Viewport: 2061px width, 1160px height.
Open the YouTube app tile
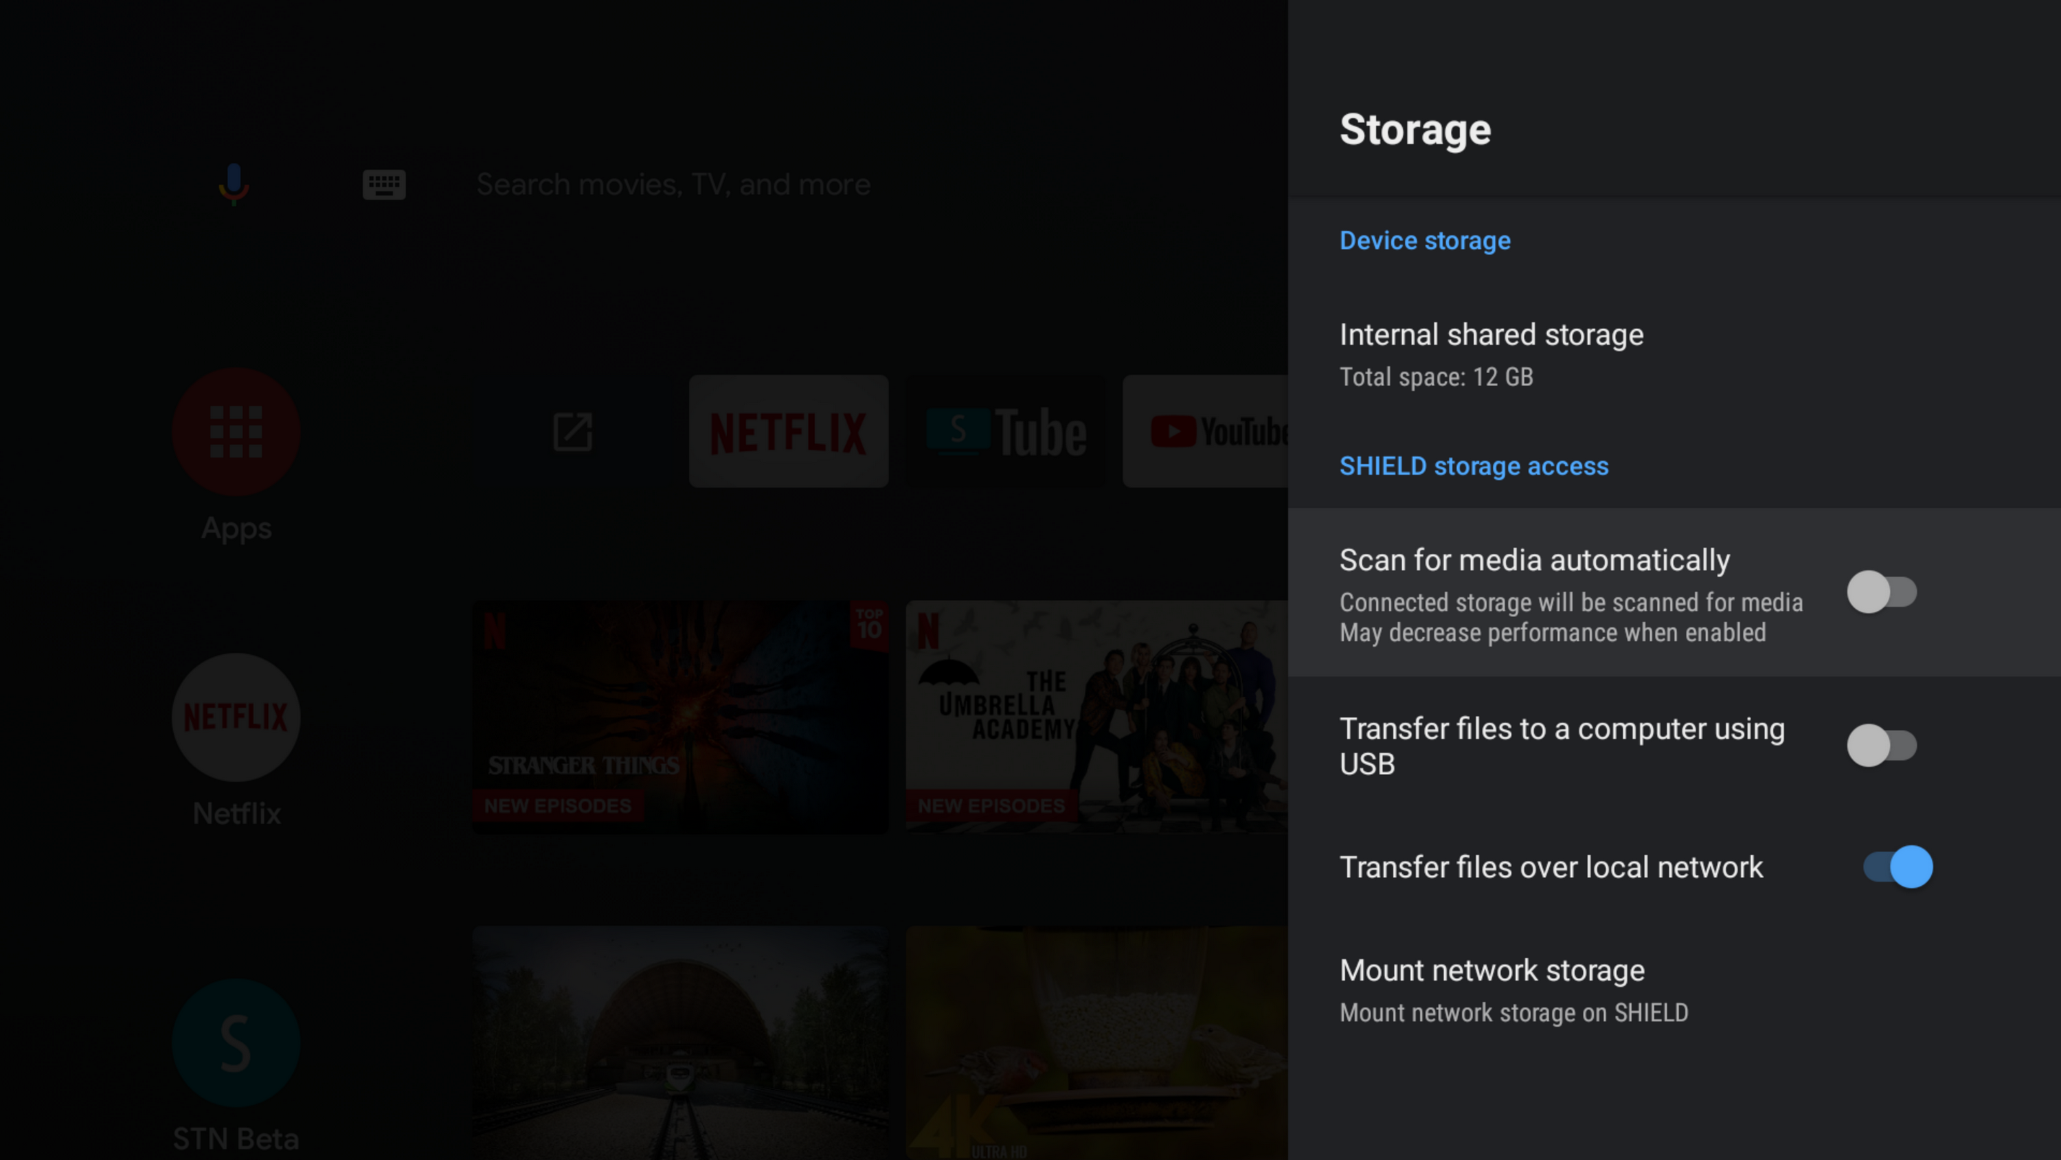pos(1205,432)
